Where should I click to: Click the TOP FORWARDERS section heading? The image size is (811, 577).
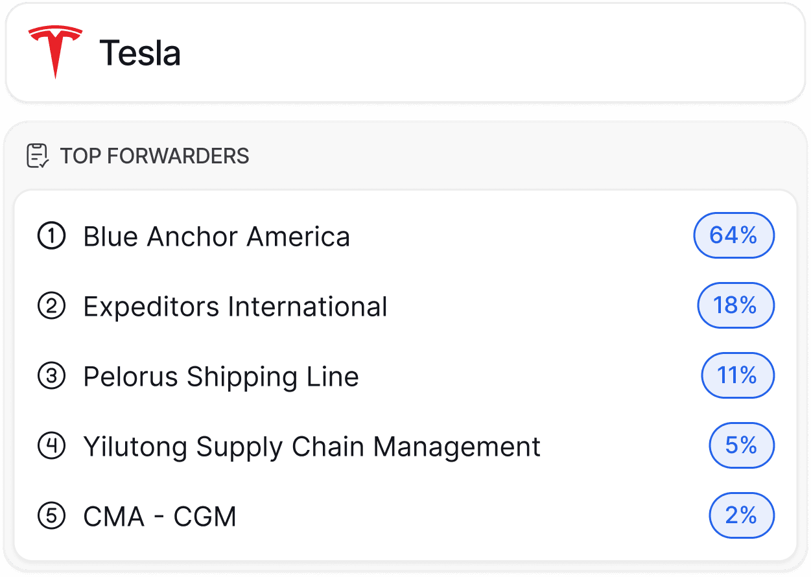pos(154,156)
